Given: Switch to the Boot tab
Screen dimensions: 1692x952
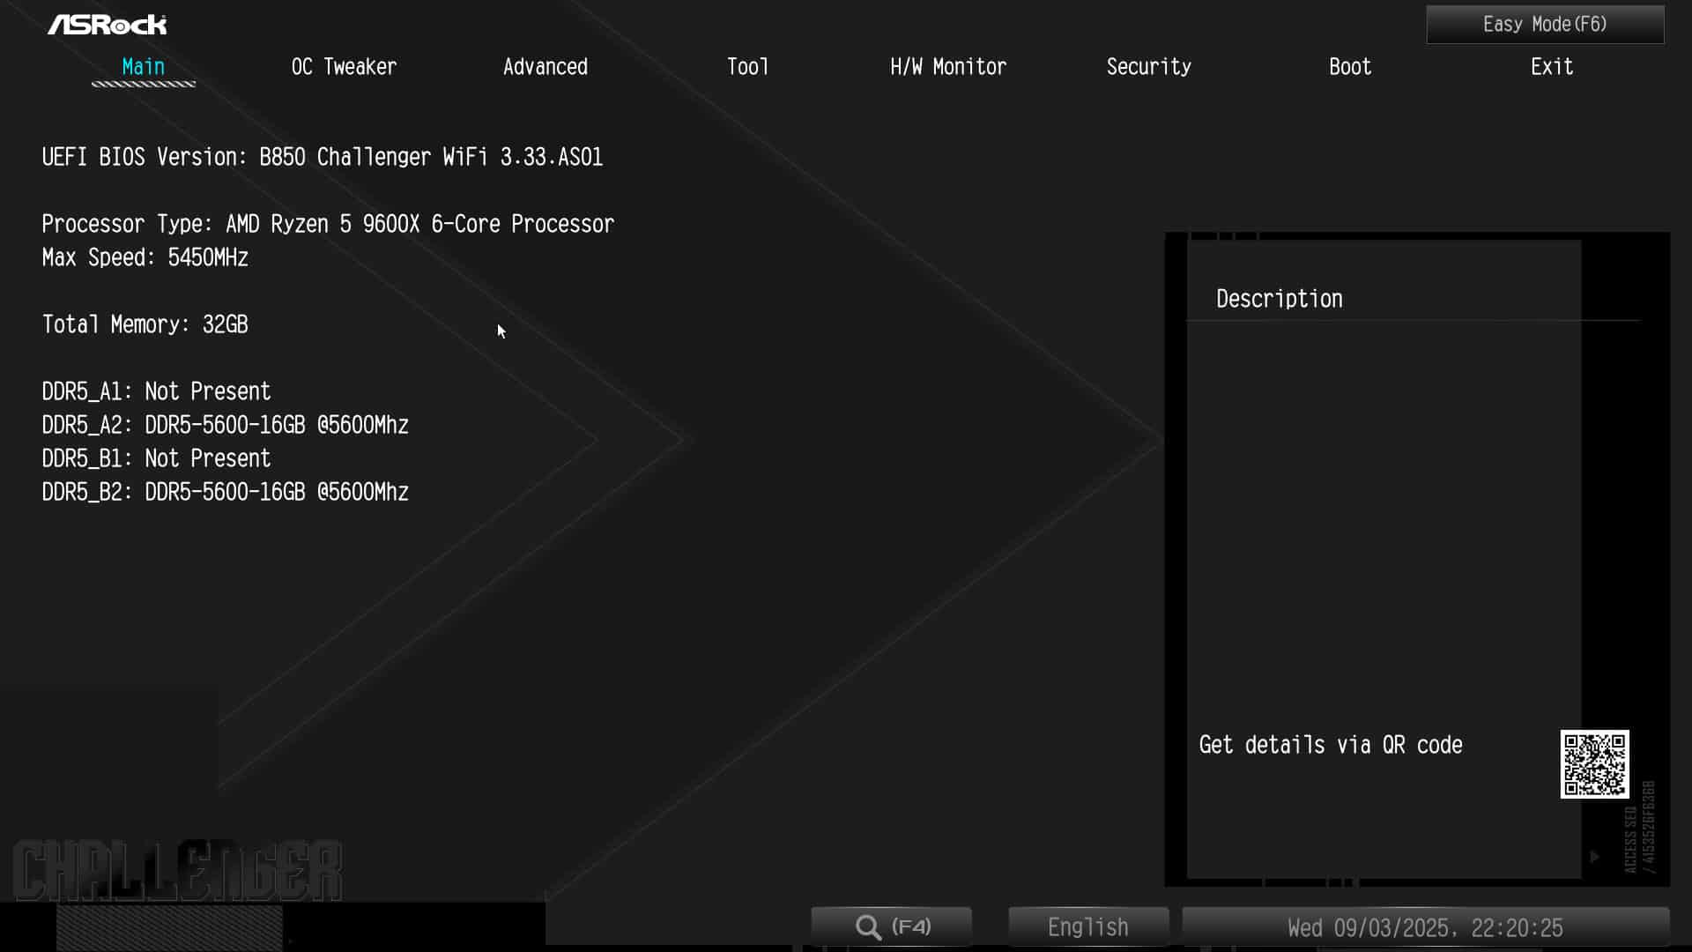Looking at the screenshot, I should pos(1350,67).
